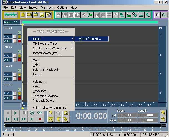Toggle mute button on Track 1

[19, 33]
